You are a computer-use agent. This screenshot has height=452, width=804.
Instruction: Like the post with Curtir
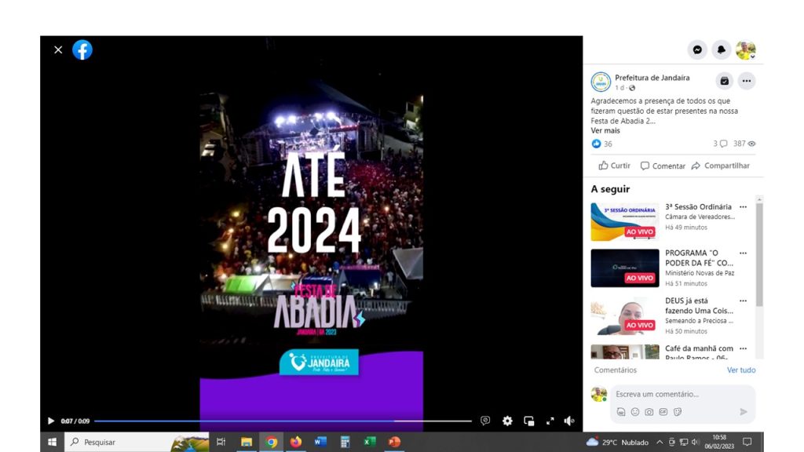click(x=615, y=166)
